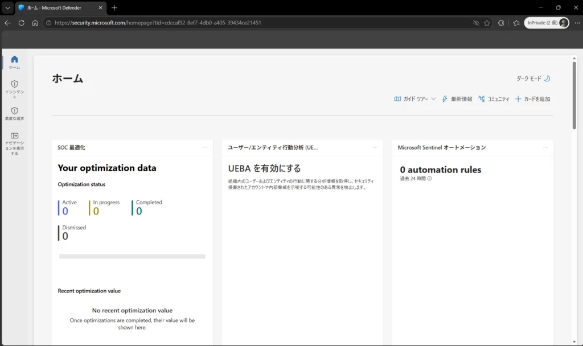Viewport: 583px width, 346px height.
Task: Open the インシデント shield icon in sidebar
Action: (14, 84)
